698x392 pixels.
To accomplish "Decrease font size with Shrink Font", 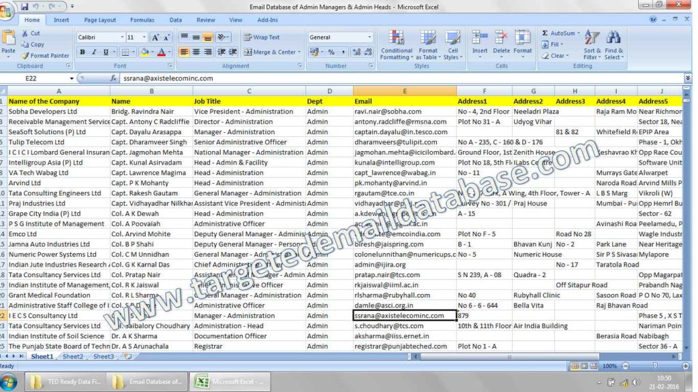I will (x=166, y=38).
